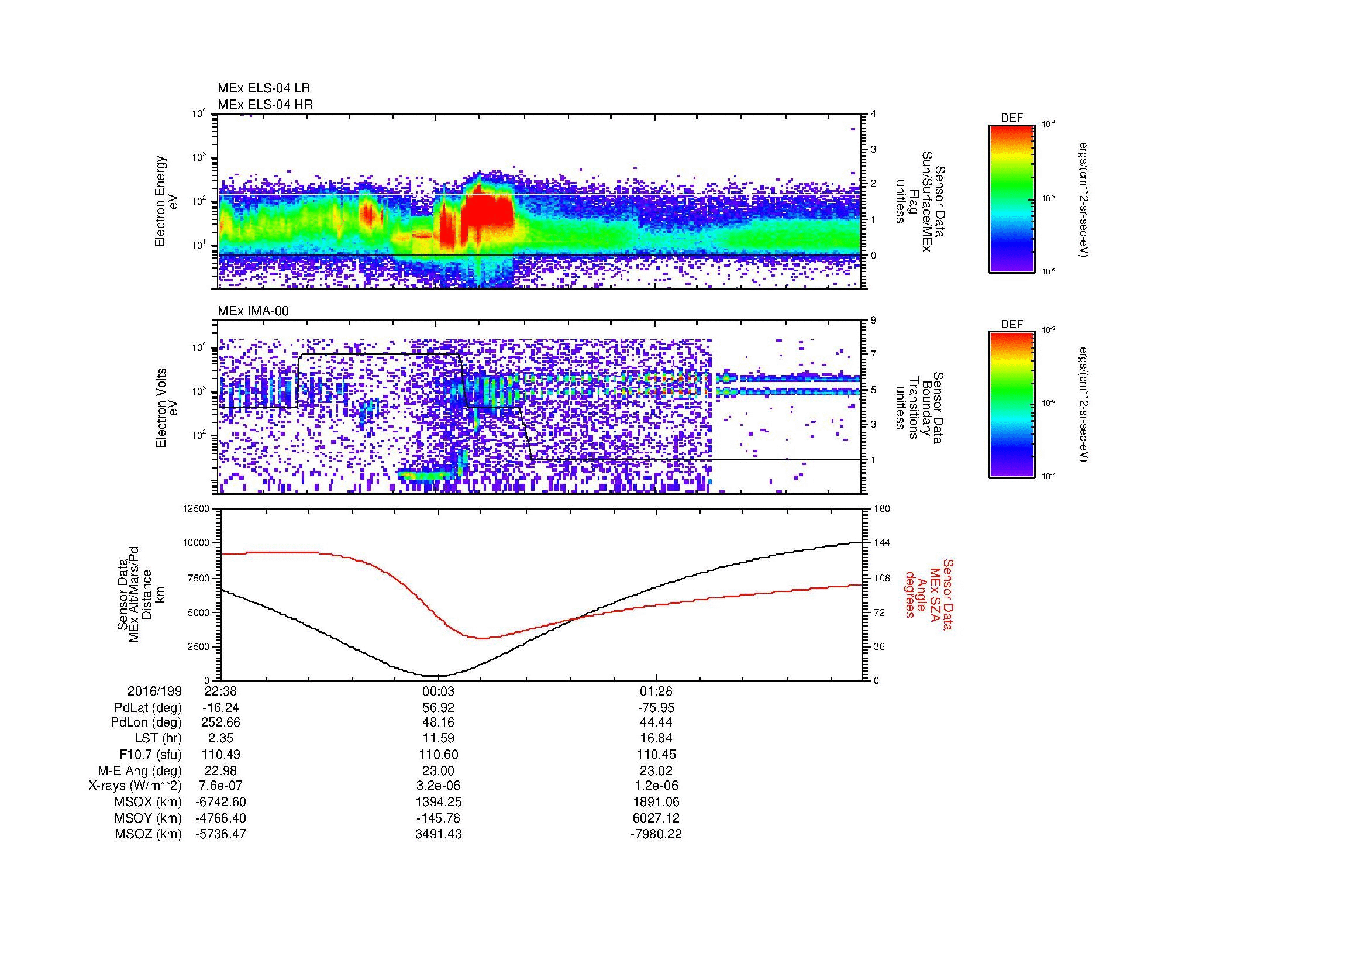Click the 'PdLon (deg)' row label
1368x967 pixels.
(x=146, y=722)
